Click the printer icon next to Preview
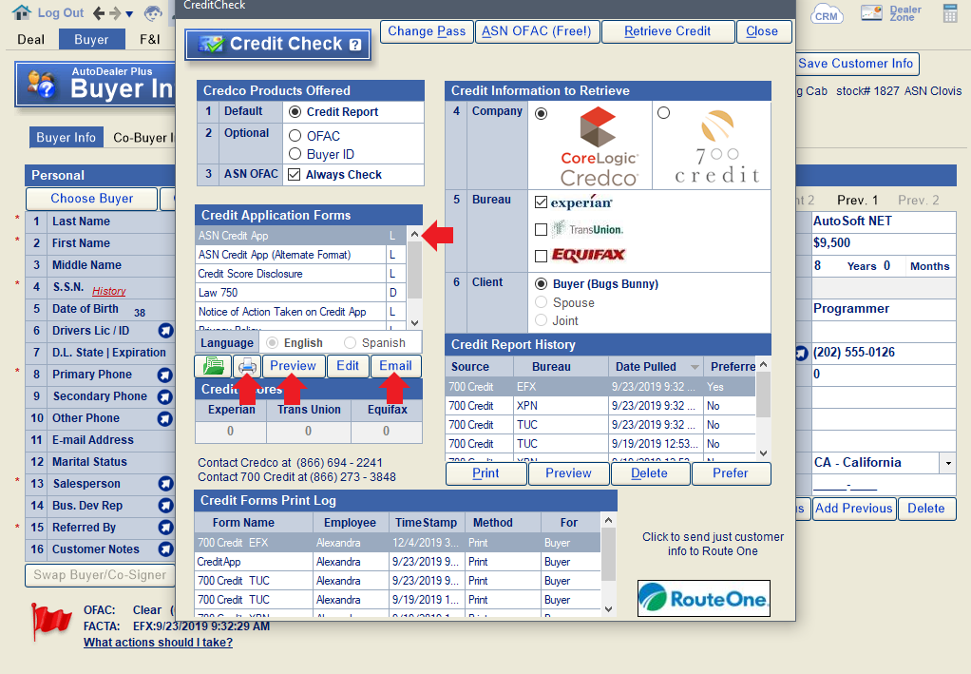971x674 pixels. (x=247, y=366)
